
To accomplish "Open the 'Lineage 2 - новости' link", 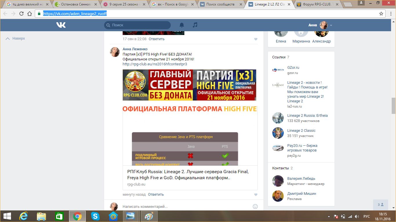I will (x=307, y=92).
